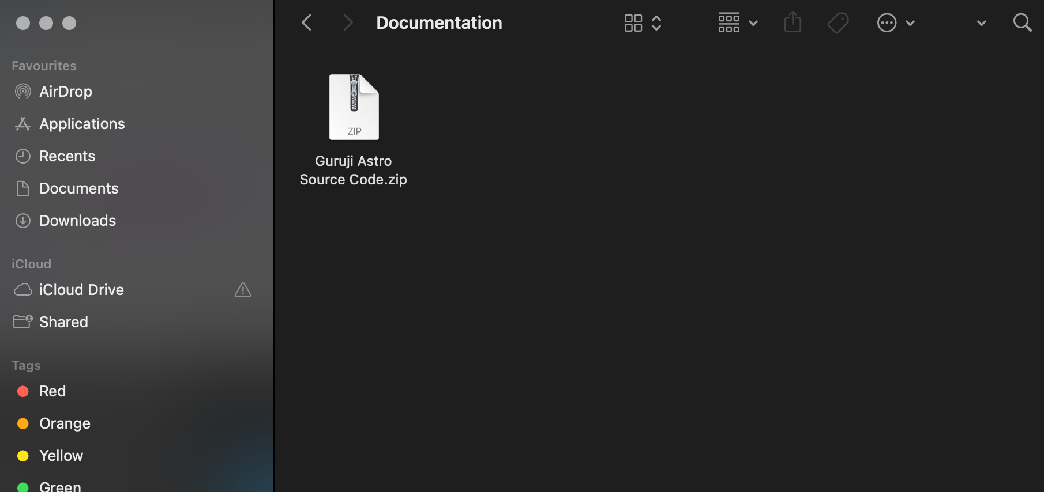Close the Finder window
The height and width of the screenshot is (492, 1044).
click(23, 23)
